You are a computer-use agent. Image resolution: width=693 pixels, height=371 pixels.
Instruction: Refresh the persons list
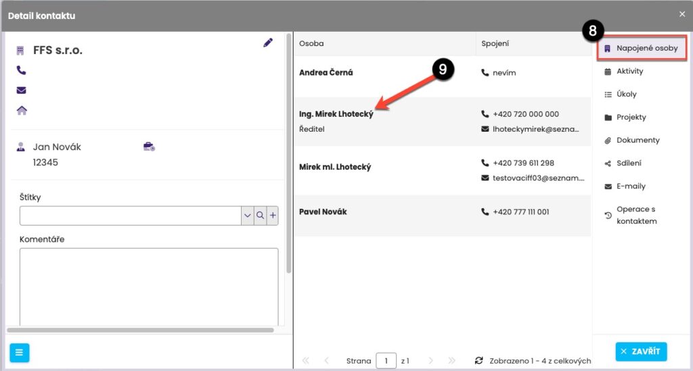point(478,360)
